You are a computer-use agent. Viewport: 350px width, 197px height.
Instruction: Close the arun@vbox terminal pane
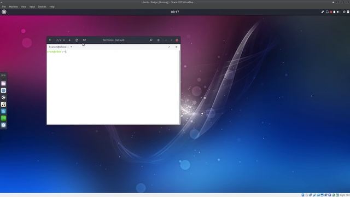176,47
